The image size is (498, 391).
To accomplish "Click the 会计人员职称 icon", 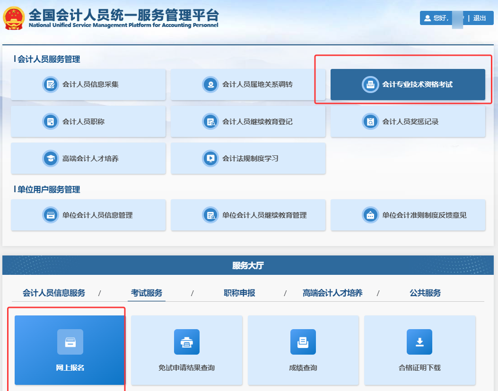I will (x=50, y=121).
